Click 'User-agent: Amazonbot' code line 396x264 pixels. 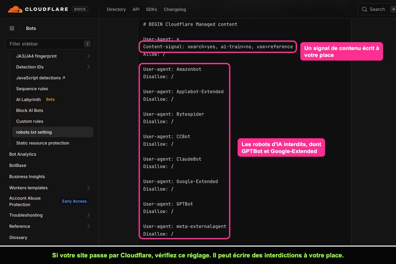pyautogui.click(x=172, y=69)
